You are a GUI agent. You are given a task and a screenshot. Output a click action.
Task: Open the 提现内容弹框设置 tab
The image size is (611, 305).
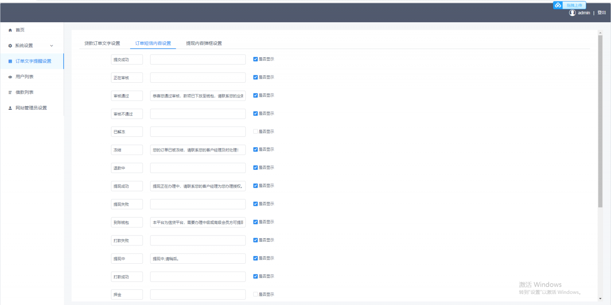click(204, 43)
